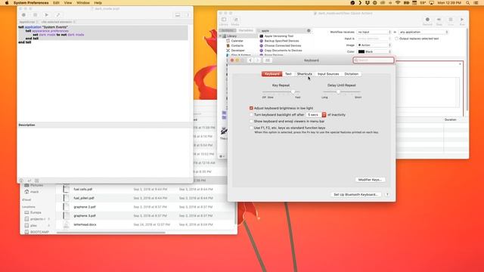Open the Help menu in the menu bar

click(98, 3)
